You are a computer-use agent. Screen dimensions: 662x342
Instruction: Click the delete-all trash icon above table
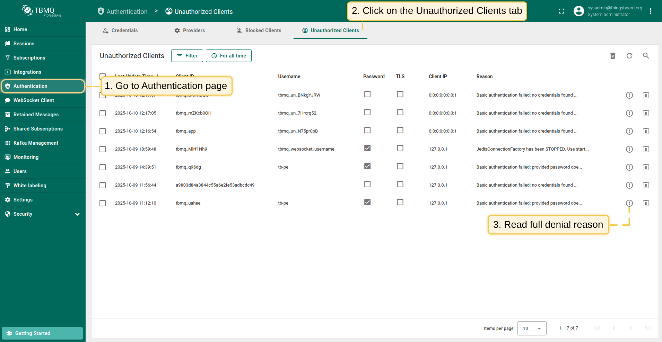point(612,56)
